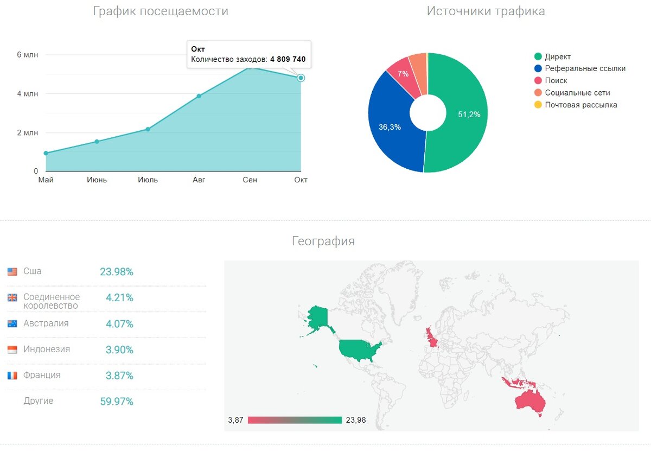
Task: Click the 4.21% value
Action: tap(119, 298)
